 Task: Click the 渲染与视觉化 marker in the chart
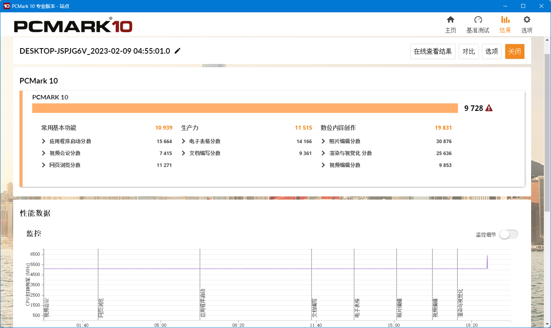(x=460, y=303)
